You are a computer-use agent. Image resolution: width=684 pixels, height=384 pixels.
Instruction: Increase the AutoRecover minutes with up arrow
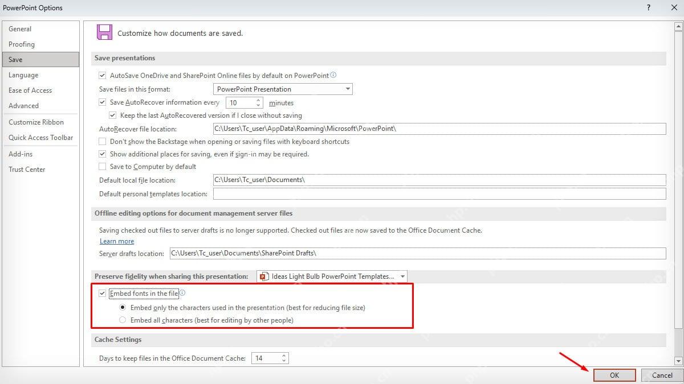pos(258,100)
